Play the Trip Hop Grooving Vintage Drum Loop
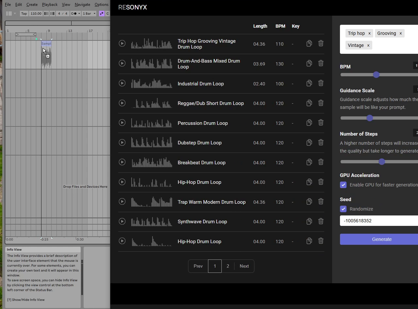 coord(122,43)
